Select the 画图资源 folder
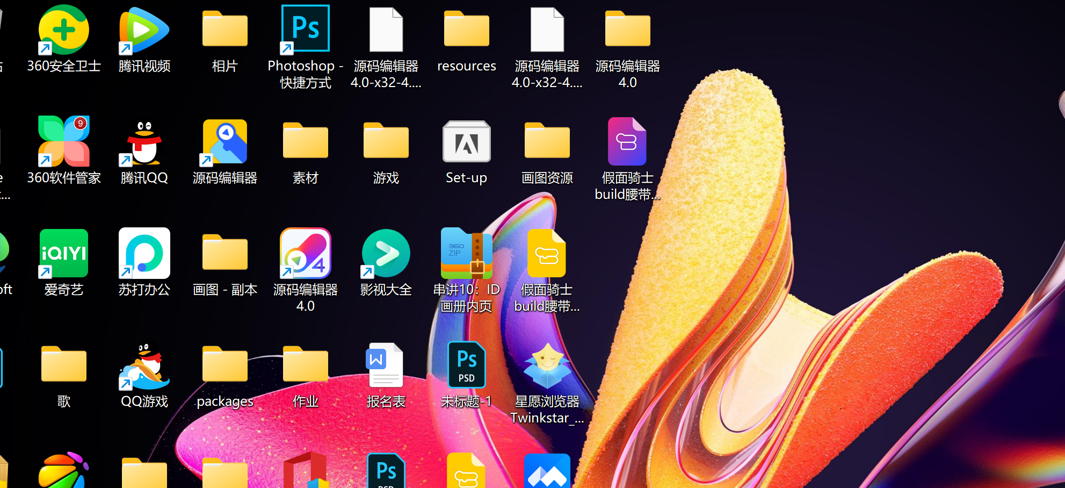Image resolution: width=1065 pixels, height=488 pixels. [547, 141]
